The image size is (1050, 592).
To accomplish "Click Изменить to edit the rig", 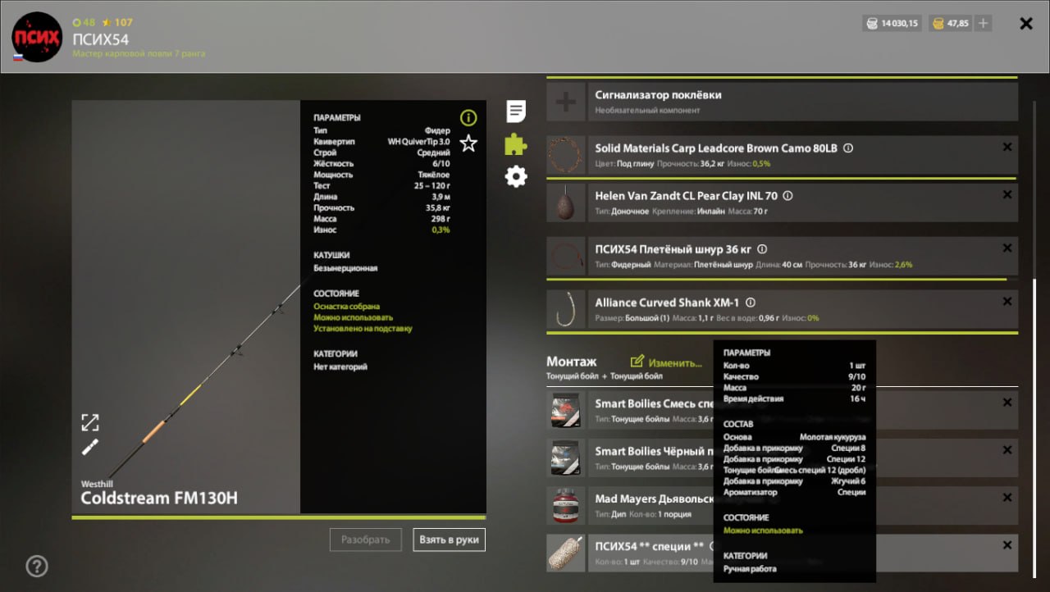I will [x=666, y=362].
